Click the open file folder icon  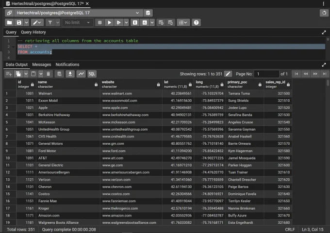coord(9,22)
